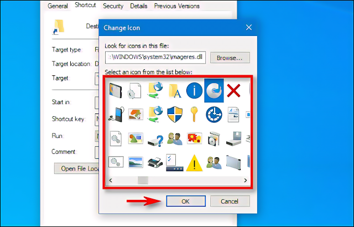Viewport: 354px width, 227px height.
Task: Click the 'Comment' label
Action: click(x=64, y=152)
